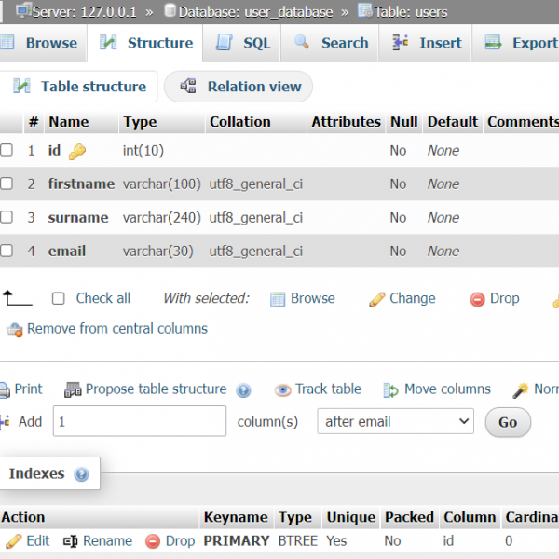Enable the Check all checkbox

tap(59, 299)
